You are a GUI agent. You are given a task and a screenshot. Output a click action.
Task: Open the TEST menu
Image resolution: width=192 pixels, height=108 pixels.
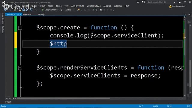click(66, 6)
